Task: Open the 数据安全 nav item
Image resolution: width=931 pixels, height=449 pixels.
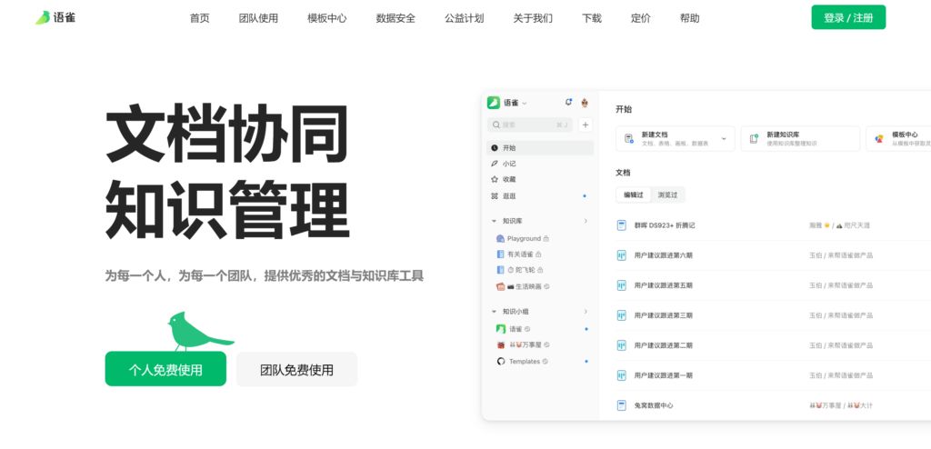Action: tap(395, 18)
